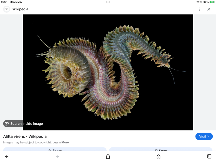Open the Alitta virens - Wikipedia title
This screenshot has width=216, height=162.
[x=25, y=136]
